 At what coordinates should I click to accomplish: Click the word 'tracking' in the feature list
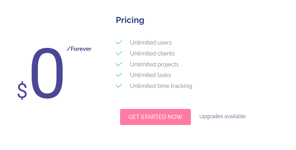pyautogui.click(x=181, y=86)
